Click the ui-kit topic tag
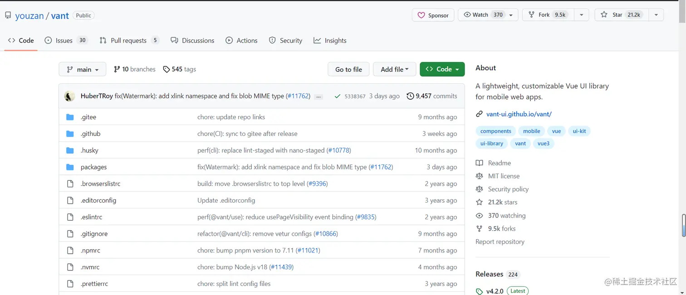This screenshot has width=686, height=295. point(579,131)
